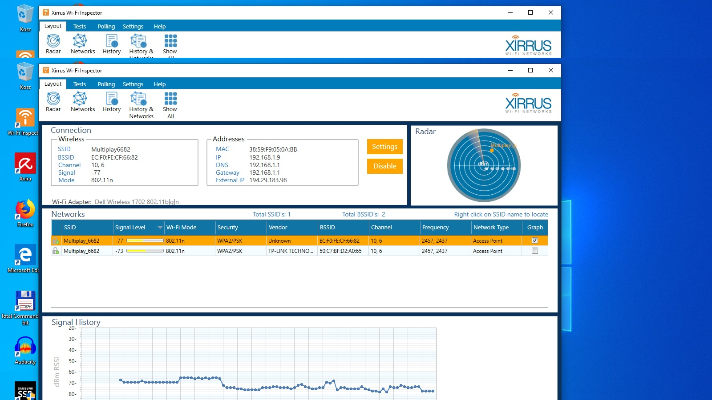Click MAC address 38:59:F9:05:0A:BB
The image size is (712, 400).
pyautogui.click(x=273, y=149)
